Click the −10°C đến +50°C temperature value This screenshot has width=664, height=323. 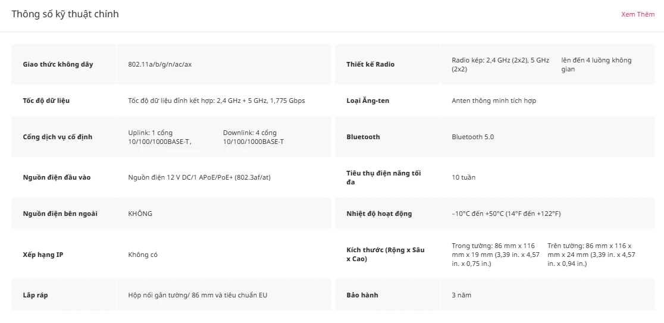point(506,214)
